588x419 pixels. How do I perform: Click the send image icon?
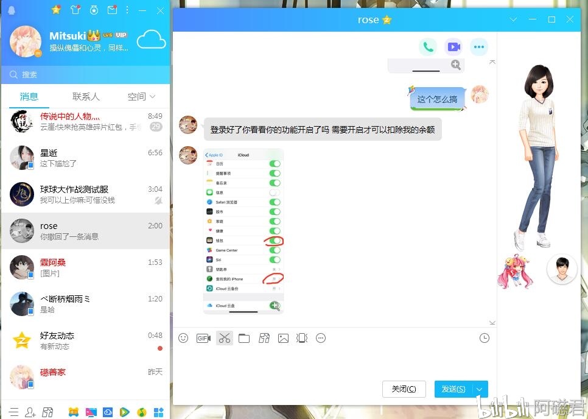(x=283, y=338)
